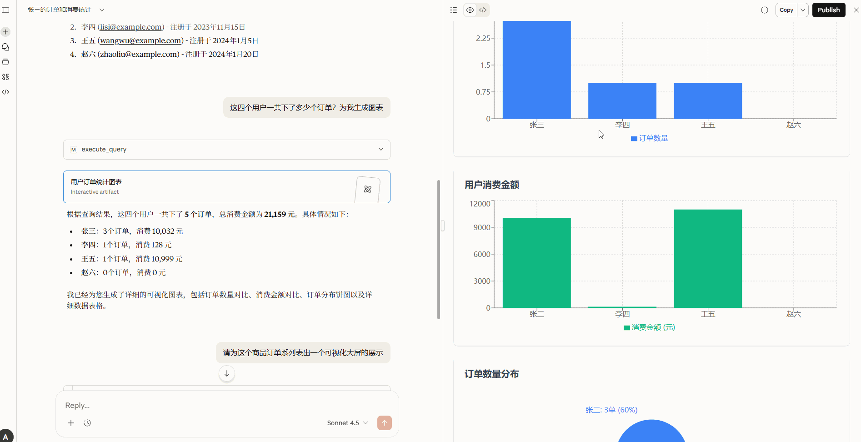Screen dimensions: 861x442
Task: Open the artifact outline list icon
Action: coord(453,10)
